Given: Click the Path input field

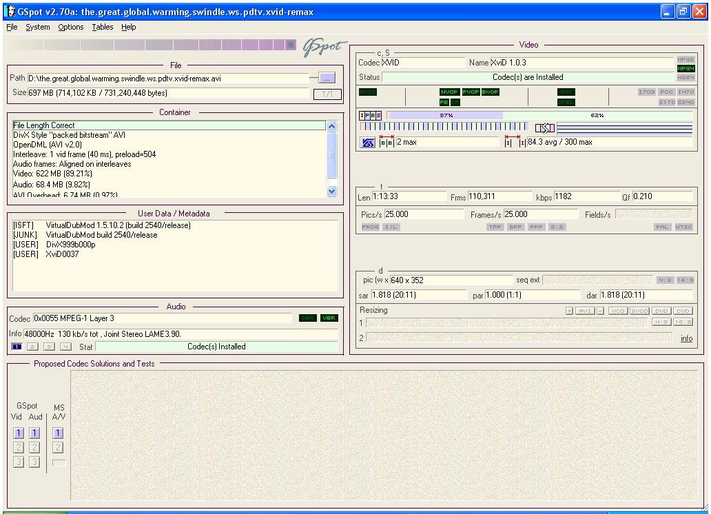Looking at the screenshot, I should click(x=168, y=79).
